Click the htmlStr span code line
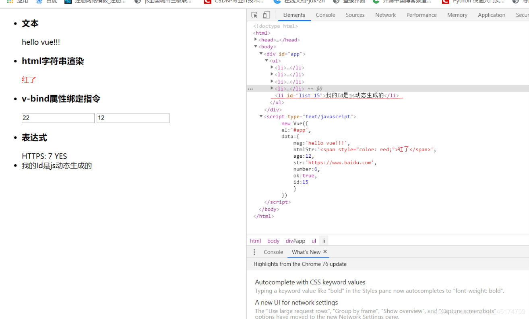 coord(365,149)
